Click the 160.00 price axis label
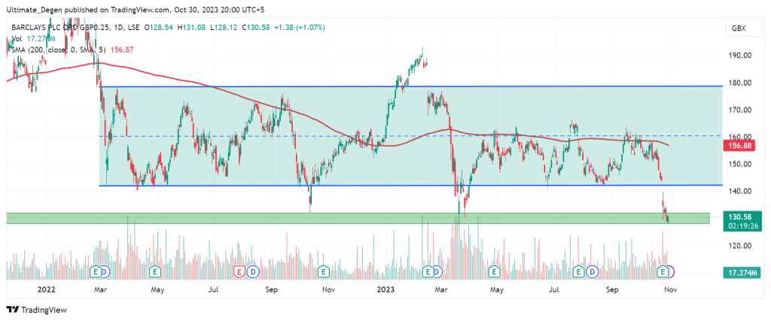The height and width of the screenshot is (321, 771). 741,137
